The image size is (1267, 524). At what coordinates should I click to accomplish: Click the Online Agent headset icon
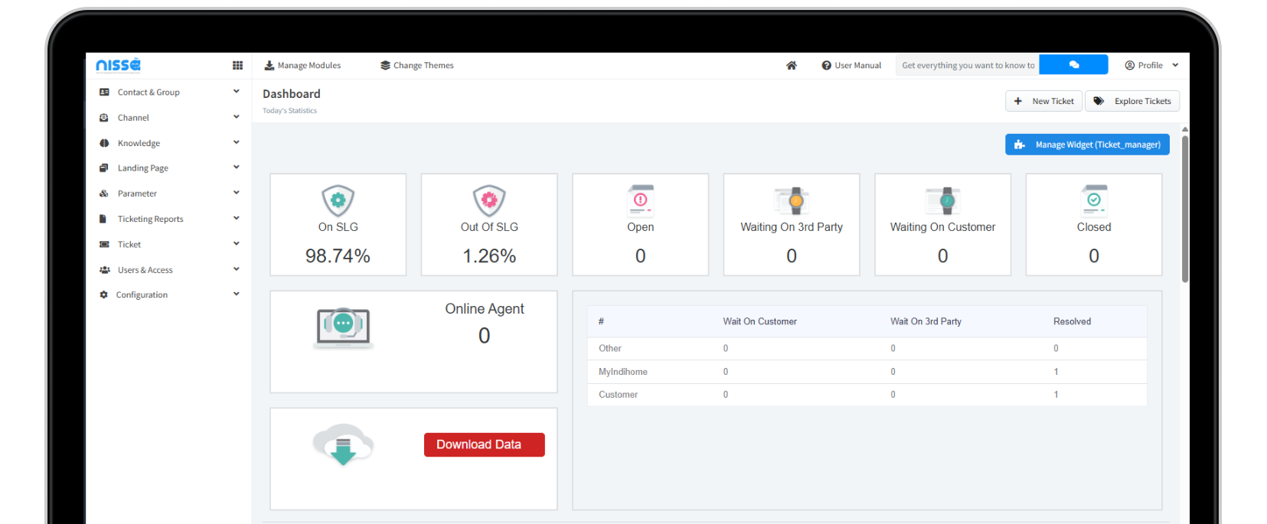click(x=343, y=327)
